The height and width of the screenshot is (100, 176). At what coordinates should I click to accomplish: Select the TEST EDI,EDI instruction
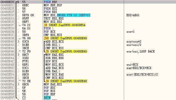(x=54, y=18)
